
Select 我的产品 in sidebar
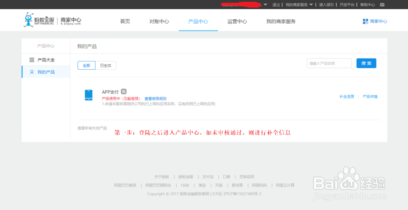[x=46, y=72]
